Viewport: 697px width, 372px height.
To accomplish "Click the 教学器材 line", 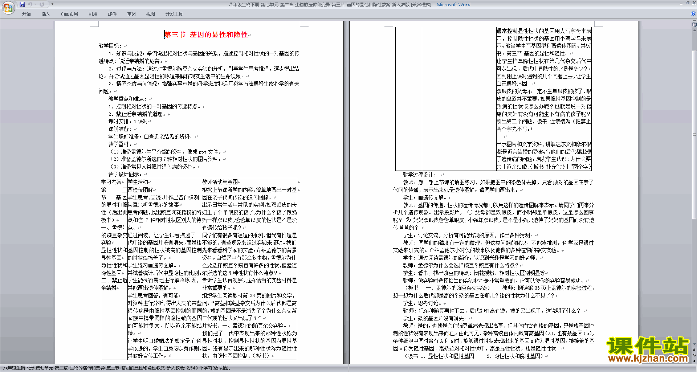I will (121, 144).
